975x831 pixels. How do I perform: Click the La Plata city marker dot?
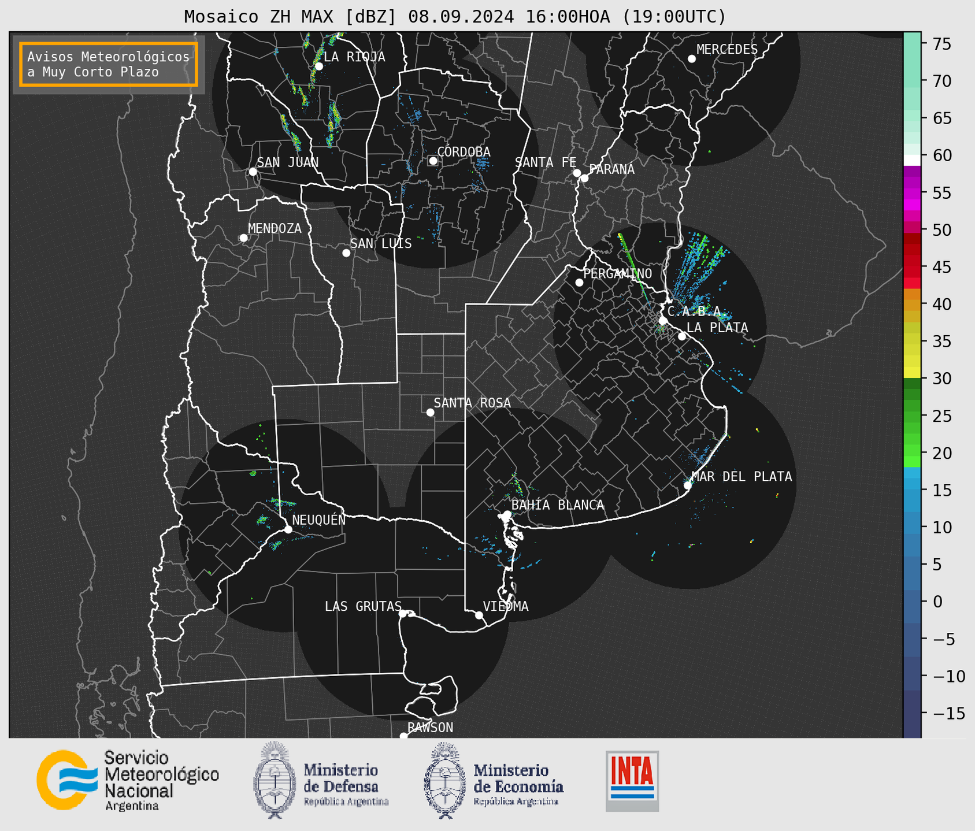pyautogui.click(x=682, y=336)
